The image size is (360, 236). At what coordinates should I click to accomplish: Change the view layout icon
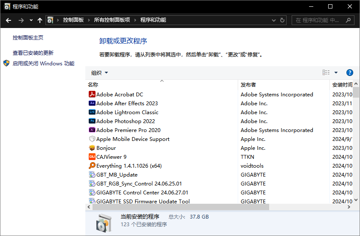pos(326,73)
